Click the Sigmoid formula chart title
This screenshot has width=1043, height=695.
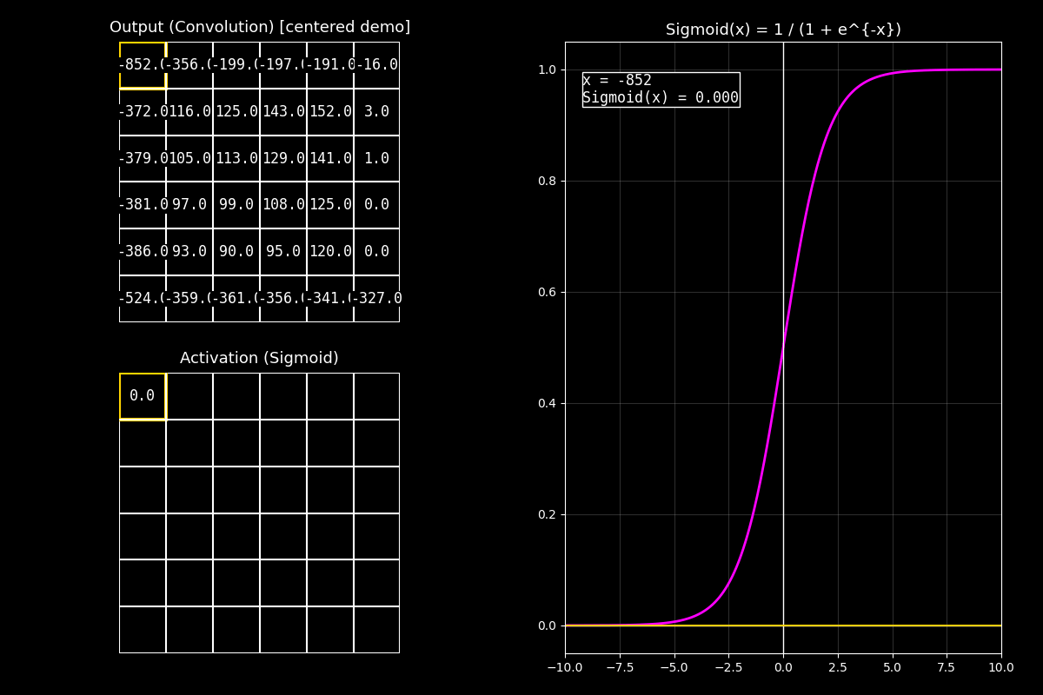783,30
